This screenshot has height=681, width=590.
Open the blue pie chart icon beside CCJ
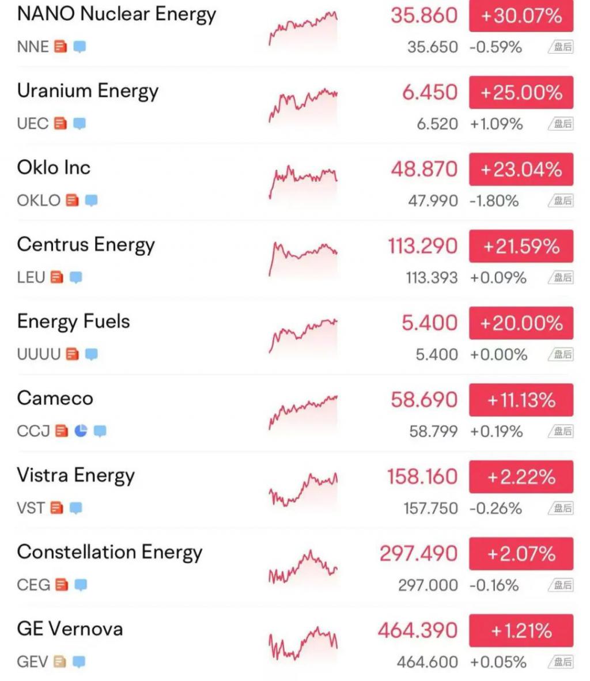tap(81, 430)
